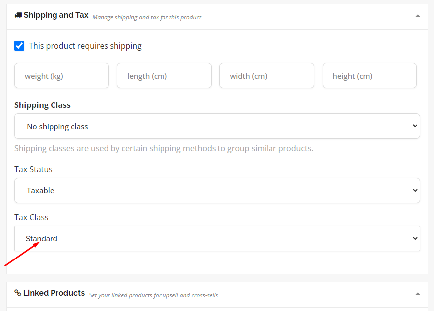Click the width (cm) input field
The image size is (434, 311).
click(267, 76)
